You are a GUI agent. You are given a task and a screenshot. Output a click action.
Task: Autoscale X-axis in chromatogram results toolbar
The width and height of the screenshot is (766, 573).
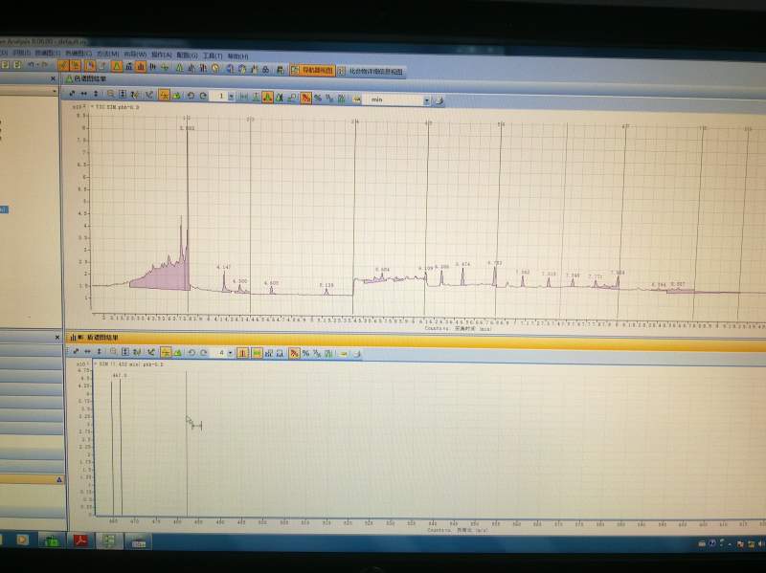click(x=84, y=93)
